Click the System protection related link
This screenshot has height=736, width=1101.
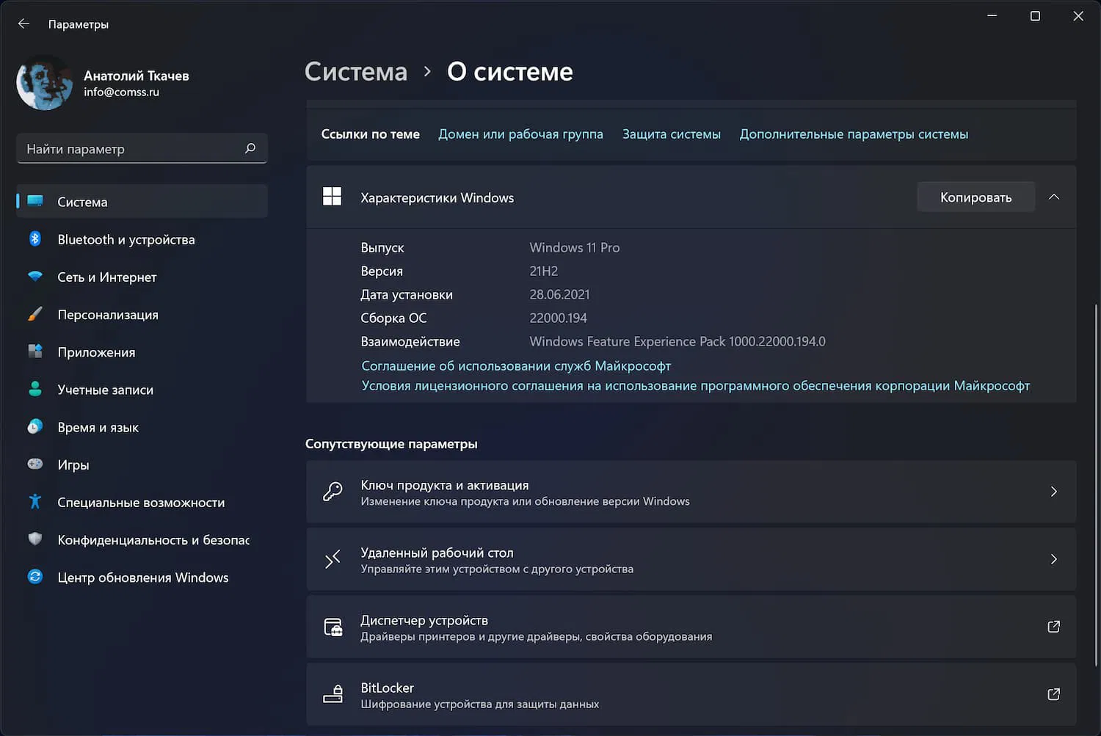(x=671, y=134)
